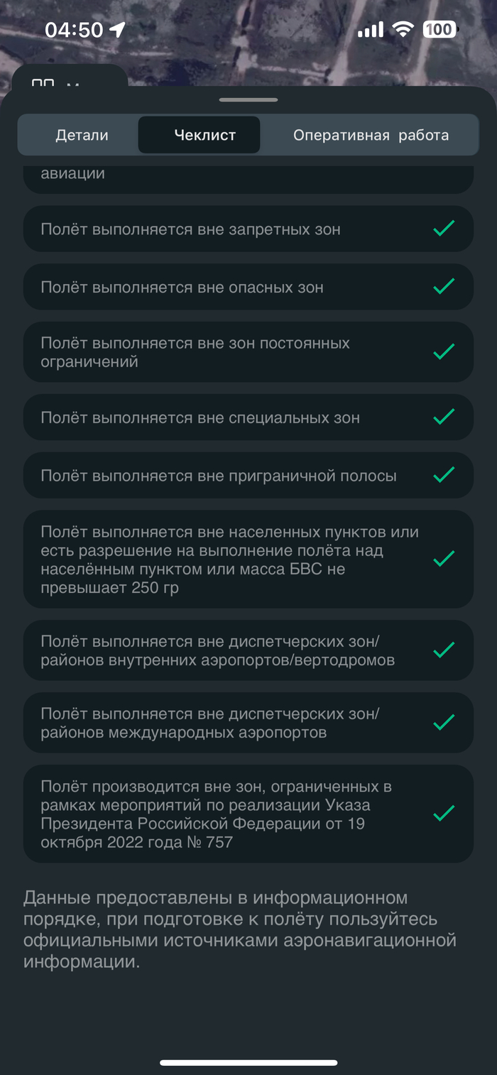Tap the checkmark for Указа № 757 item
497x1075 pixels.
click(444, 813)
